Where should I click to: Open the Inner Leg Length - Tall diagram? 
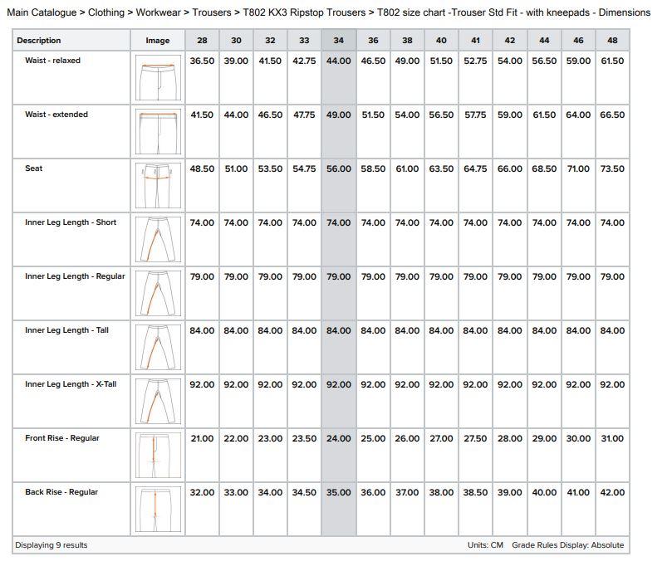click(157, 347)
